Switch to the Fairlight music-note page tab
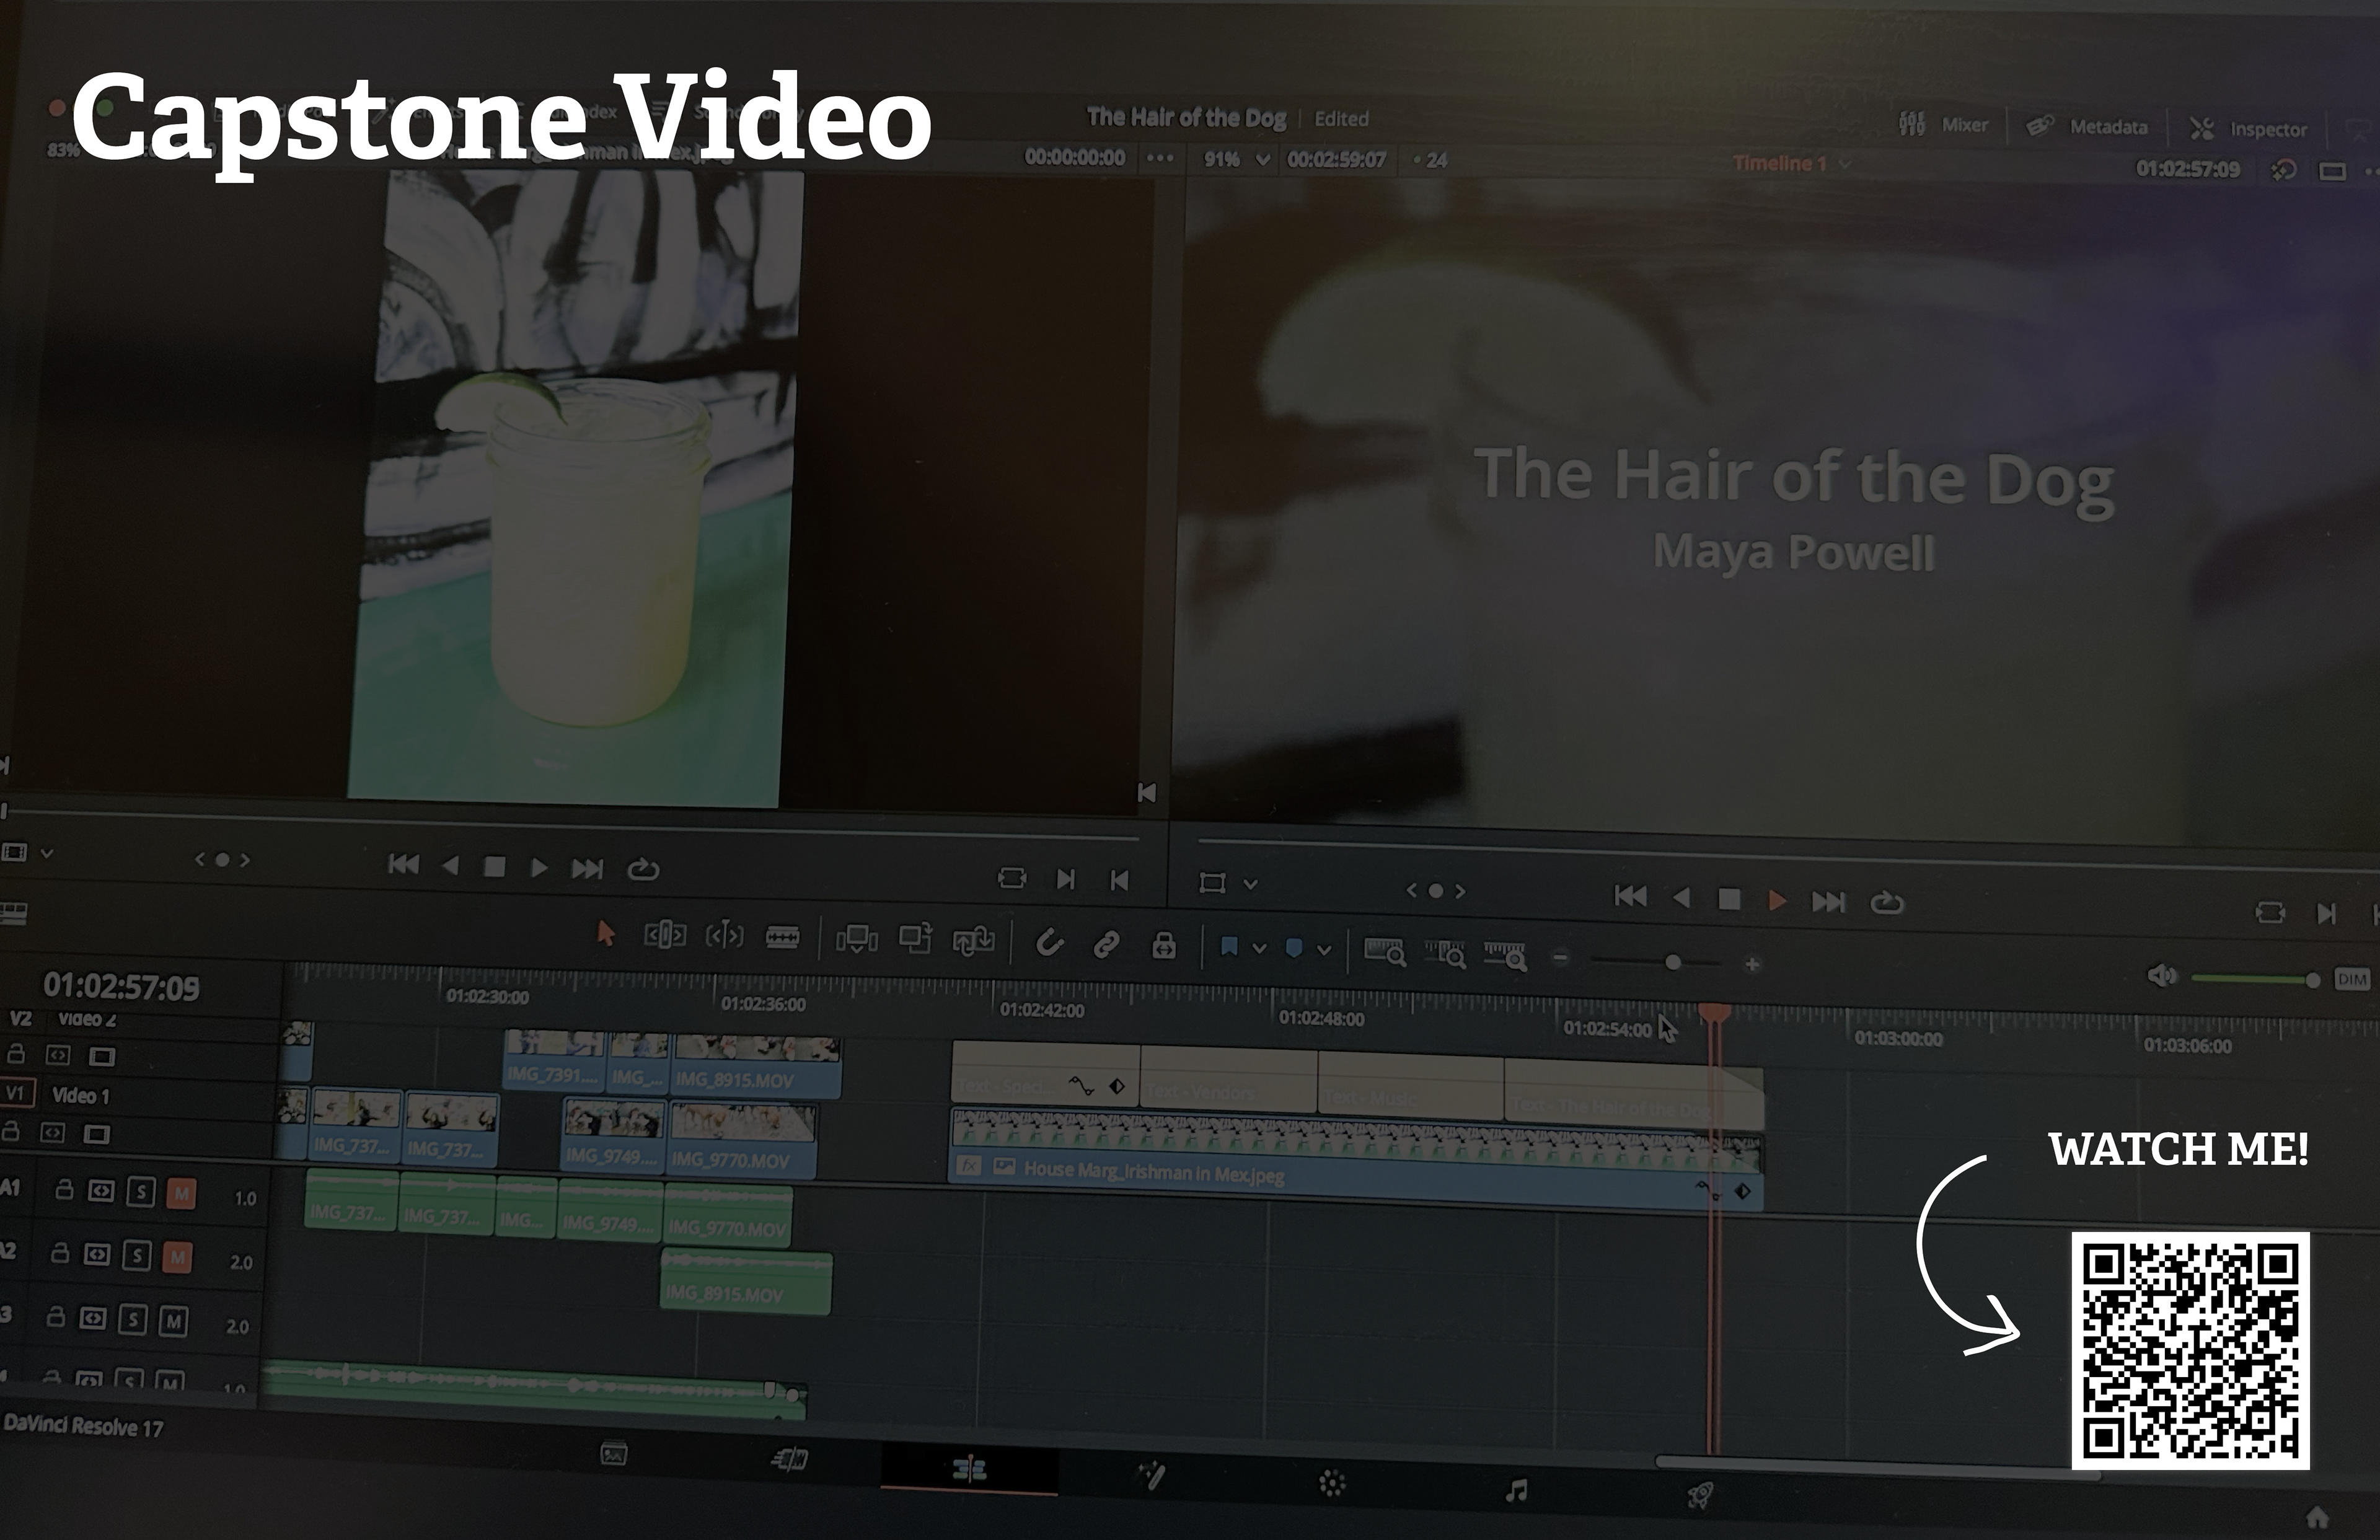 click(x=1516, y=1491)
